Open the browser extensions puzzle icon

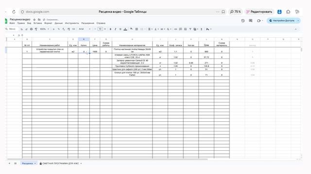point(288,12)
